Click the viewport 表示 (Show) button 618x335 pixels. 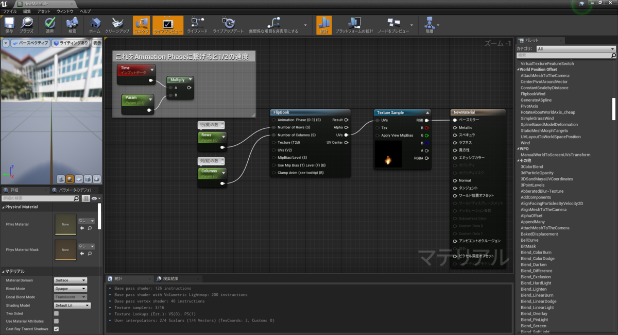pos(97,43)
